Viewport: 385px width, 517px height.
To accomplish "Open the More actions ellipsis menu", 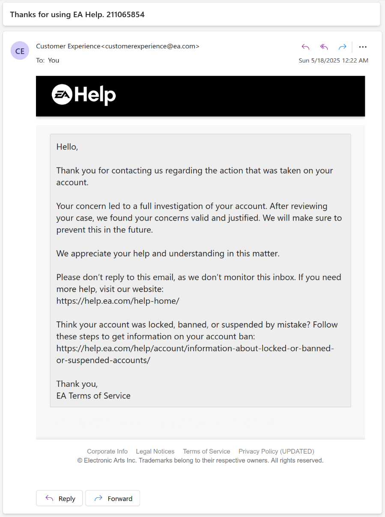I will (363, 47).
